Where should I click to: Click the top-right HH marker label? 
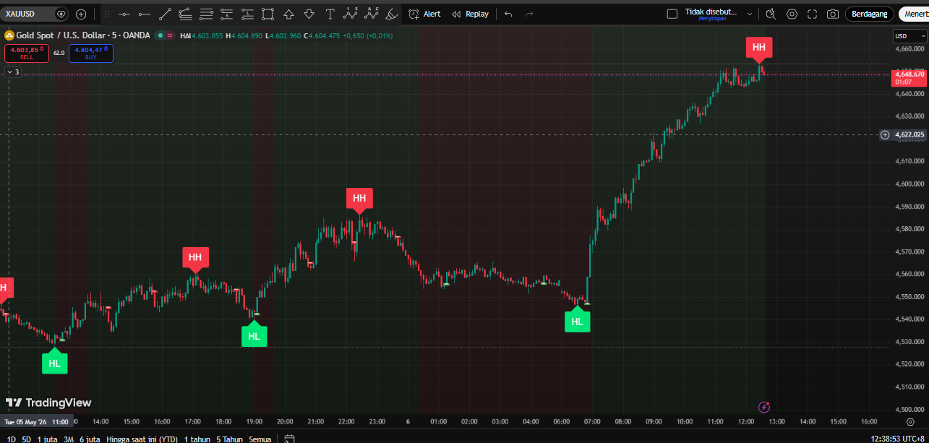pos(759,48)
